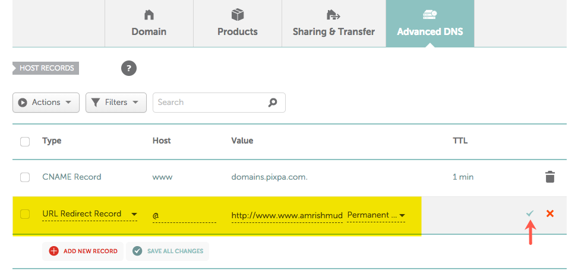Viewport: 578px width, 271px height.
Task: Confirm the URL redirect record with green checkmark
Action: point(530,213)
